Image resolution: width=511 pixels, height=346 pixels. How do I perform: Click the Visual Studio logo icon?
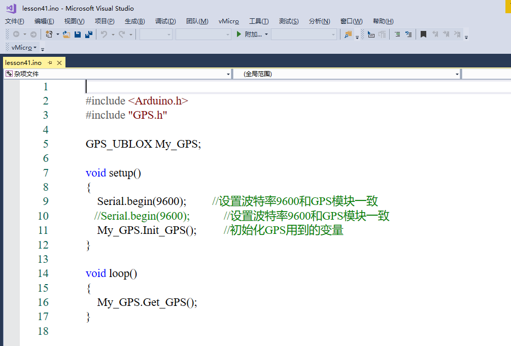coord(10,8)
